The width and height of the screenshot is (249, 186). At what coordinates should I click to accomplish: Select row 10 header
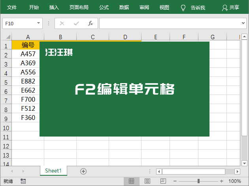click(6, 127)
